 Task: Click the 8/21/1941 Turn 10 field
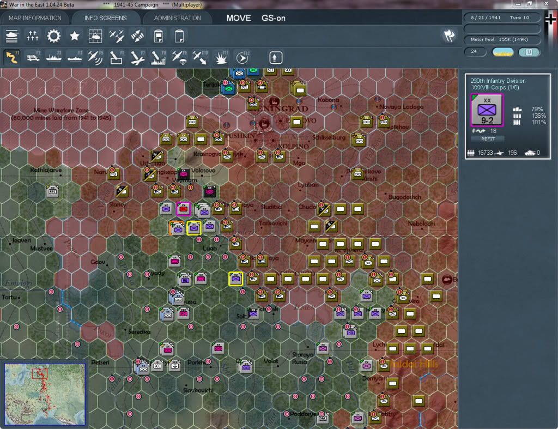[501, 17]
